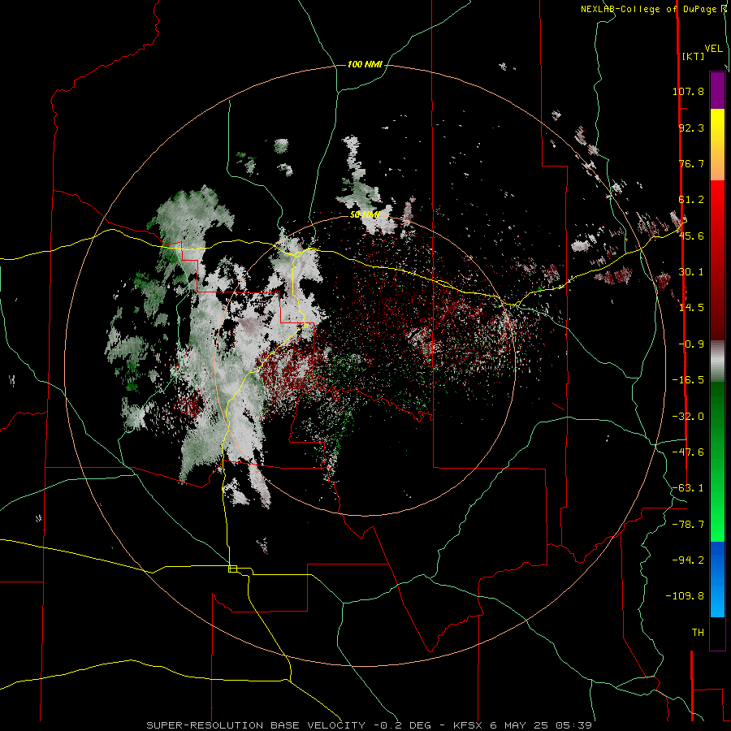The width and height of the screenshot is (731, 731).
Task: Select the 92.3 velocity scale value
Action: (x=691, y=128)
